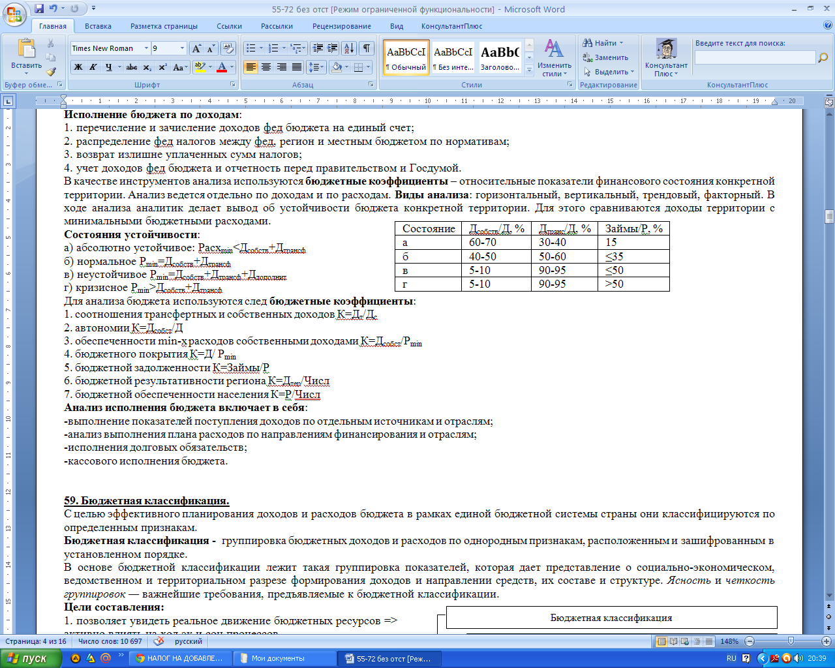Justify paragraph text

click(x=297, y=67)
